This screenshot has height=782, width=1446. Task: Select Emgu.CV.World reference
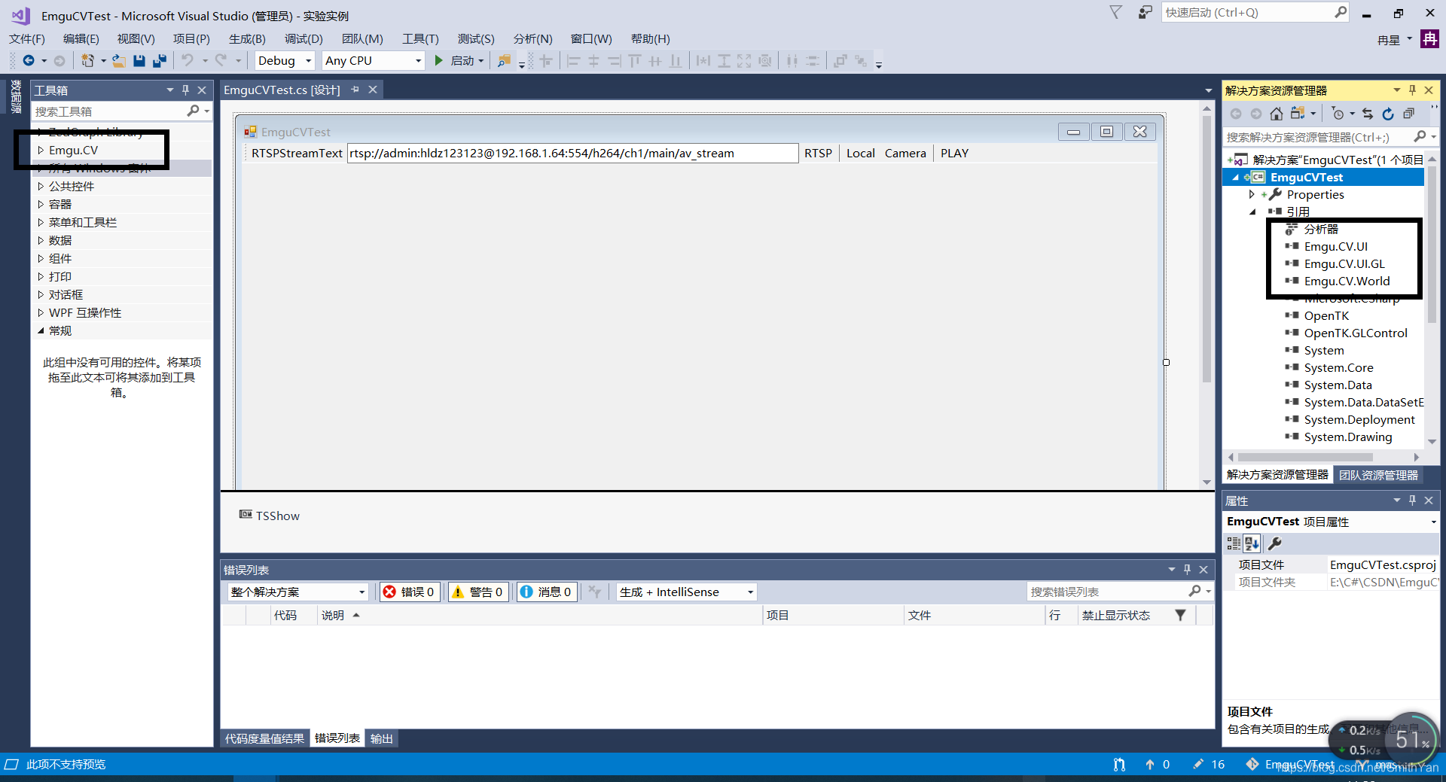[1347, 281]
